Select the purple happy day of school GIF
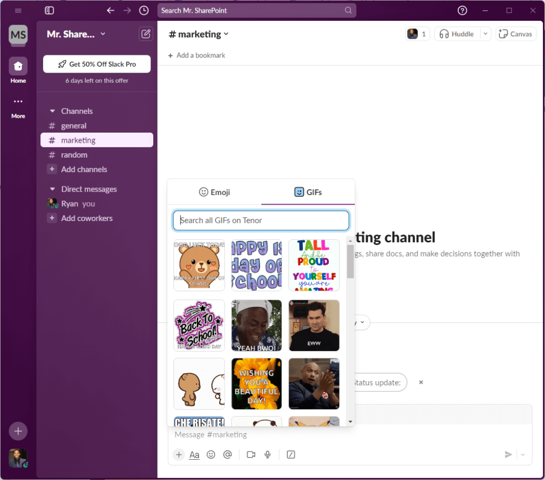 click(x=257, y=265)
